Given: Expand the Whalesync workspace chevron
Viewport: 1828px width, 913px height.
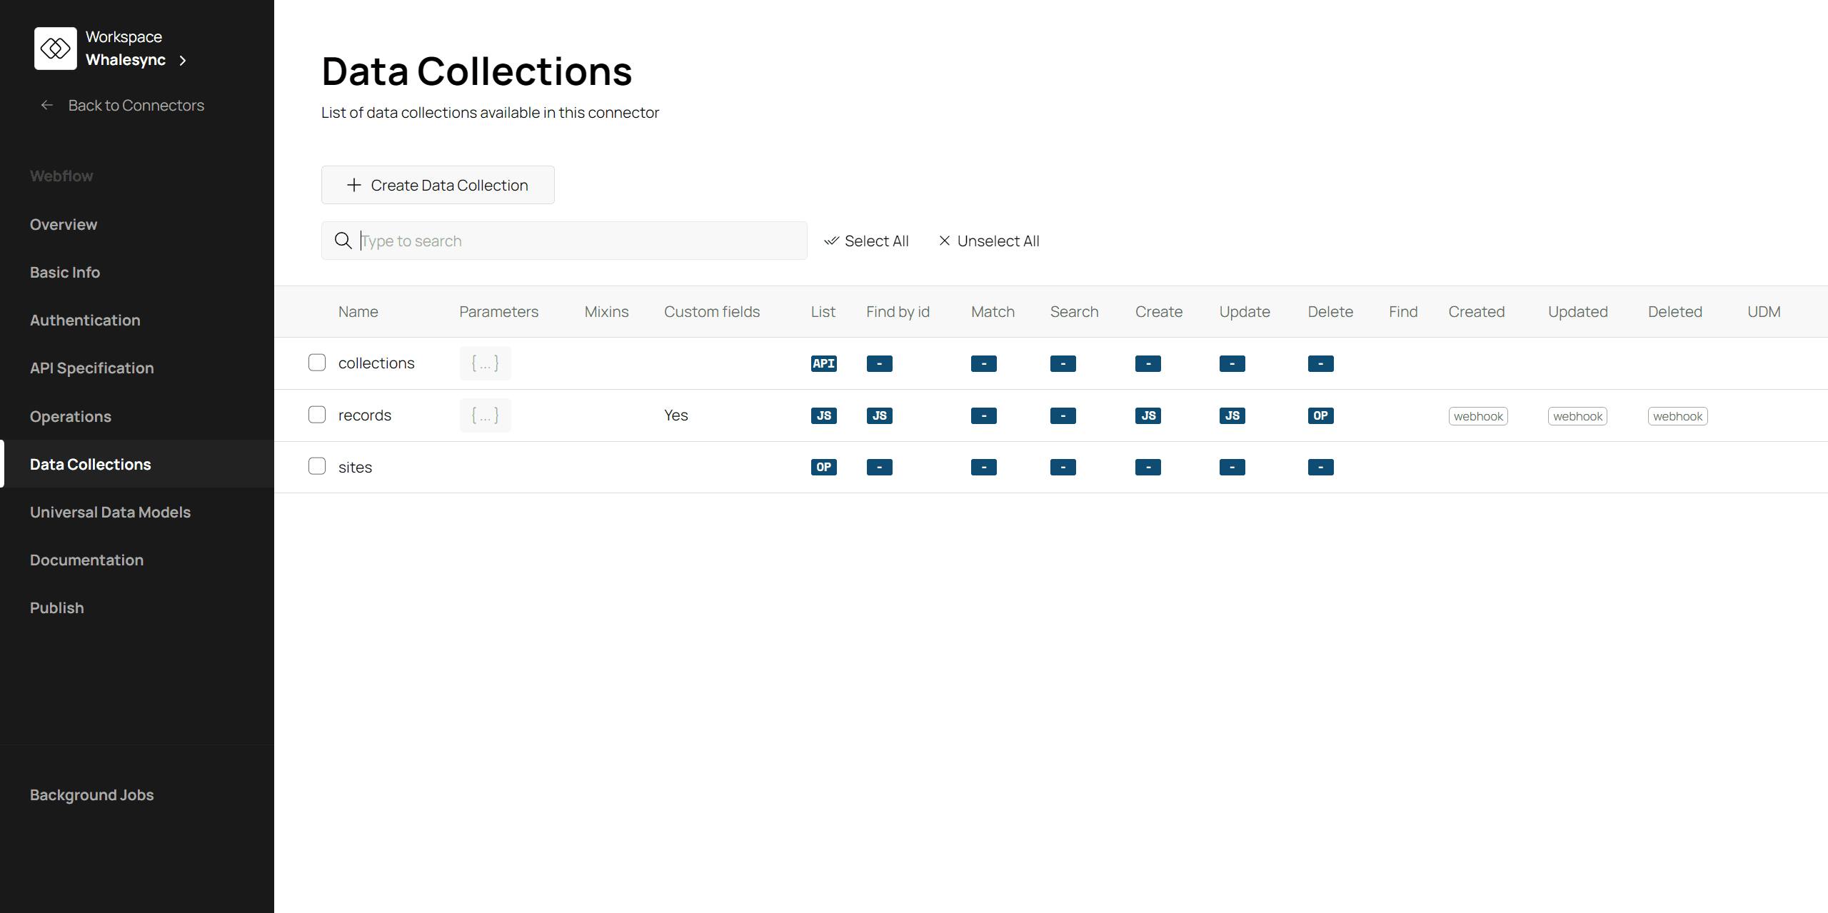Looking at the screenshot, I should coord(183,61).
